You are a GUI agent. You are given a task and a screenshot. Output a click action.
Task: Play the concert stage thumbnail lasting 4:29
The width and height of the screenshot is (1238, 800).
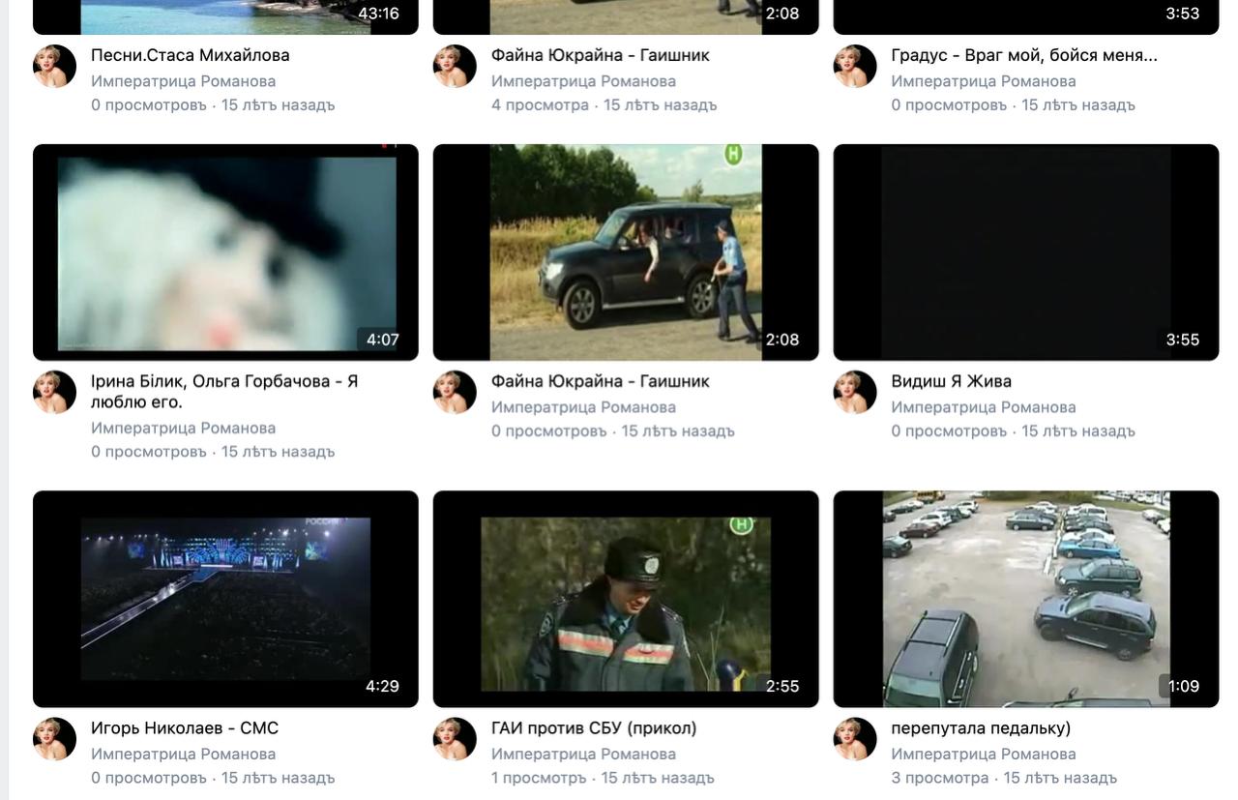pos(225,599)
